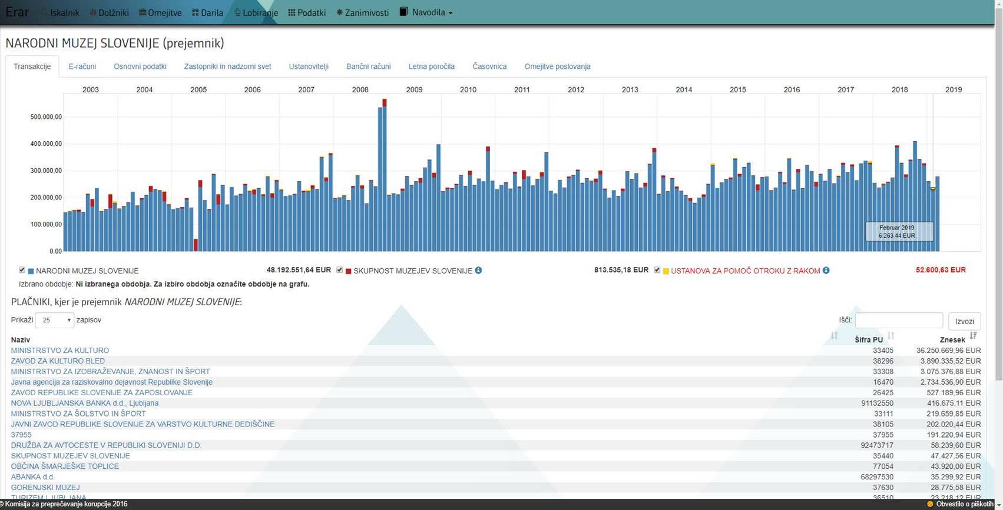The height and width of the screenshot is (510, 1003).
Task: Click the Izvozi export button
Action: click(964, 321)
